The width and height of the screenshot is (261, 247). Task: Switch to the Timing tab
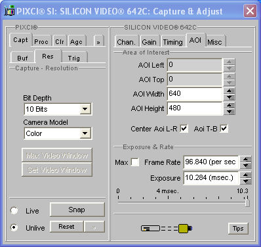tap(173, 41)
